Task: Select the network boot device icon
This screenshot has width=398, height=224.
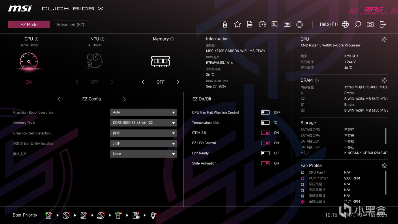Action: click(153, 215)
